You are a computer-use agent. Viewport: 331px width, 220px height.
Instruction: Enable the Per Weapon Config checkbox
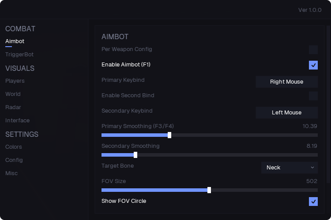pos(313,50)
